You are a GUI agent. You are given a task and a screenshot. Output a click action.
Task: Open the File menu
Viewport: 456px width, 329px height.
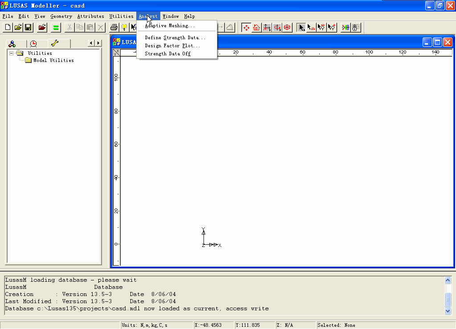[x=8, y=16]
